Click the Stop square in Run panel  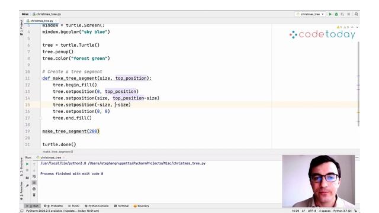(x=27, y=170)
